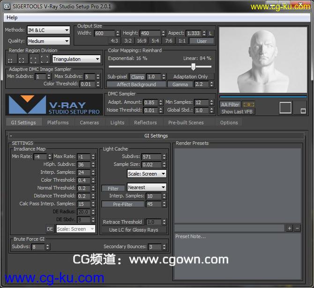Click the HSph. Subdivs spinner arrows

tap(93, 164)
